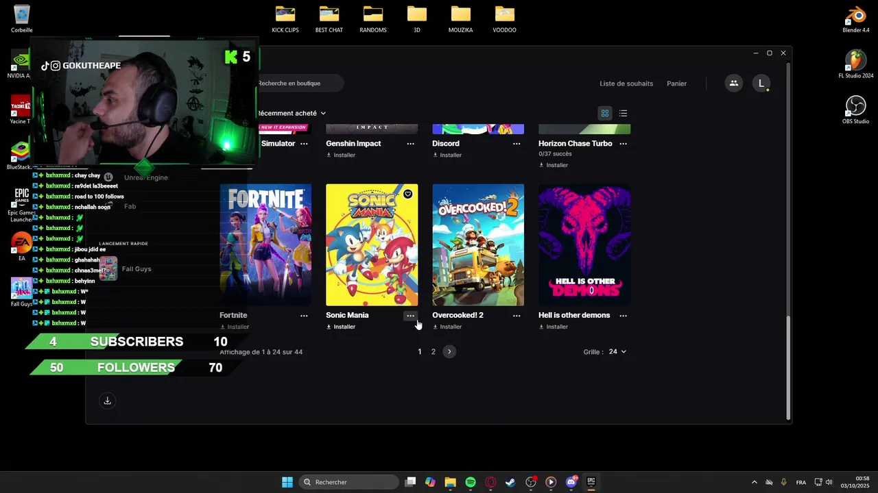
Task: Install Sonic Mania via Installer link
Action: pyautogui.click(x=341, y=327)
